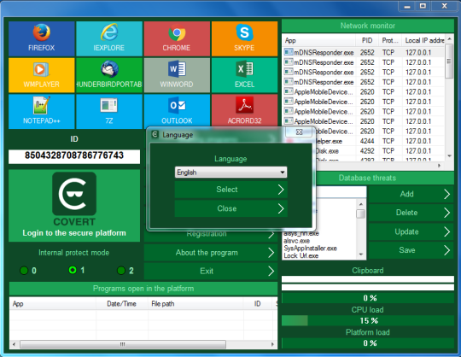Click open programs scroll left arrow
This screenshot has width=461, height=357.
(x=14, y=344)
